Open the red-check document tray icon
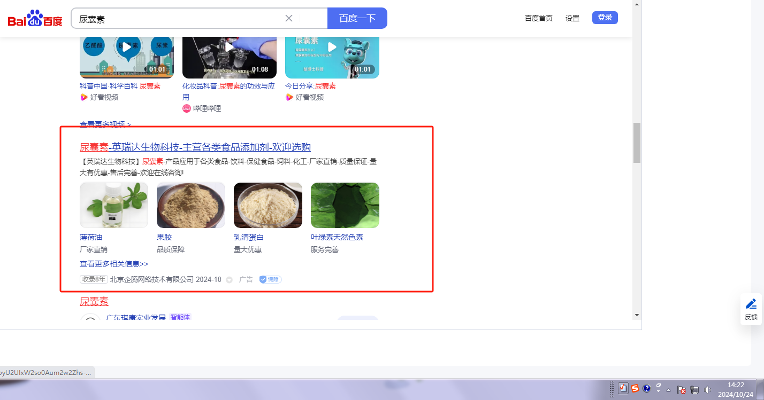This screenshot has height=400, width=764. [623, 389]
